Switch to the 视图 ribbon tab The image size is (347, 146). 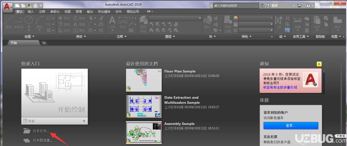pyautogui.click(x=68, y=11)
